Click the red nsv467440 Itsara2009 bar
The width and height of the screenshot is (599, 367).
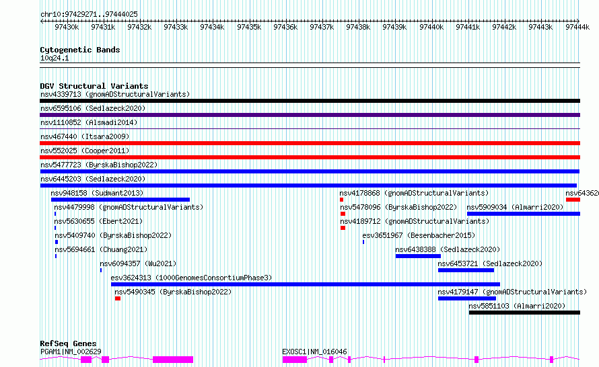tap(310, 143)
